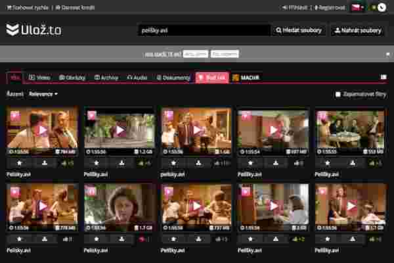Star the fourth result in the top row
This screenshot has width=394, height=263.
click(x=251, y=163)
